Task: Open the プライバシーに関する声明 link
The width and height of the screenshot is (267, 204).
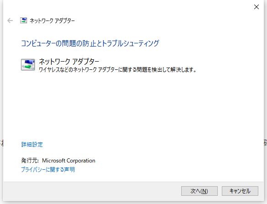Action: pyautogui.click(x=48, y=169)
